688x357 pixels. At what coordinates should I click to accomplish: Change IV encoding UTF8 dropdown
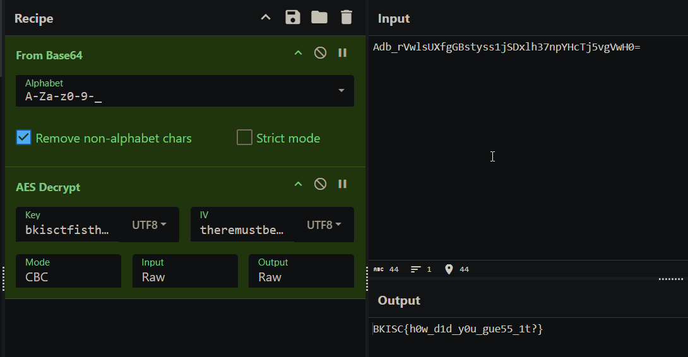(x=324, y=225)
